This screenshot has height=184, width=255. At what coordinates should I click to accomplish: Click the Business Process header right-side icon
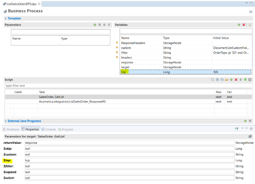(x=250, y=12)
